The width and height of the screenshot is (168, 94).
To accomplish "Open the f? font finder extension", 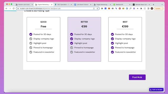I will 130,8.
